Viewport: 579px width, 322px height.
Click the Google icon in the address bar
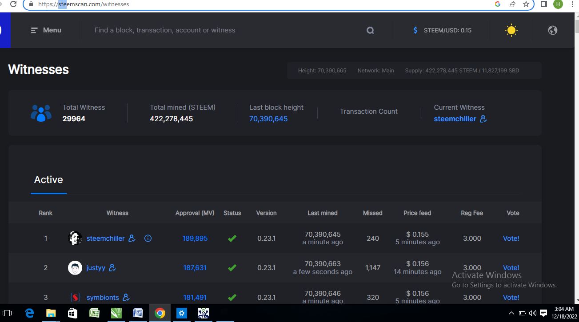[498, 4]
